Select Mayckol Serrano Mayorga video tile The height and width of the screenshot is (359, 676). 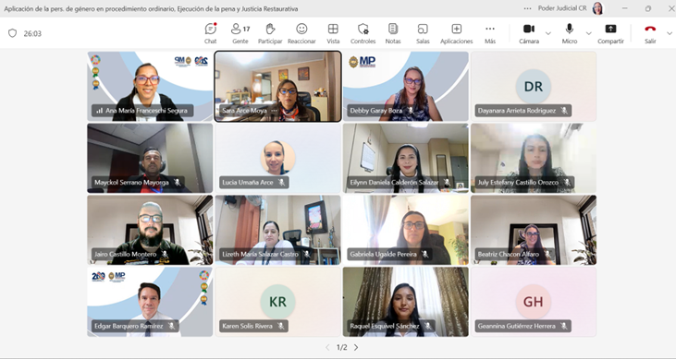tap(150, 158)
